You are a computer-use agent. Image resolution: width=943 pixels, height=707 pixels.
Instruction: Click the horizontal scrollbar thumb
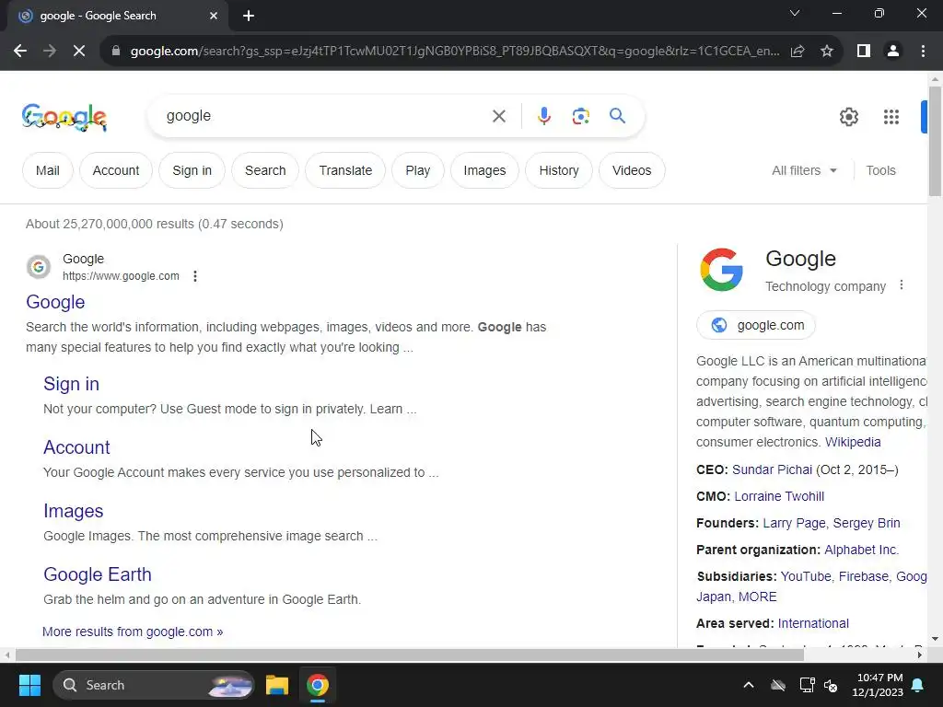[410, 655]
